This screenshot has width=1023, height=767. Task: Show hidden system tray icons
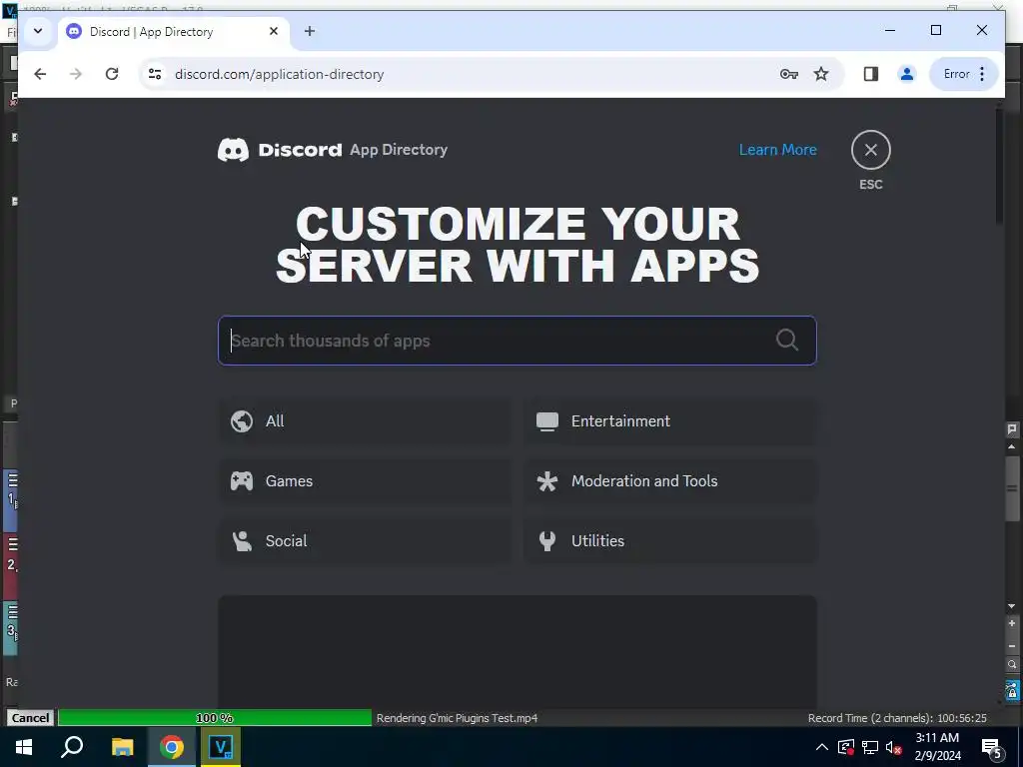click(821, 747)
